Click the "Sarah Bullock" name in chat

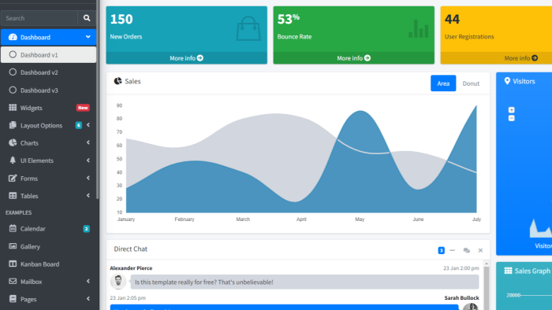[x=461, y=297]
